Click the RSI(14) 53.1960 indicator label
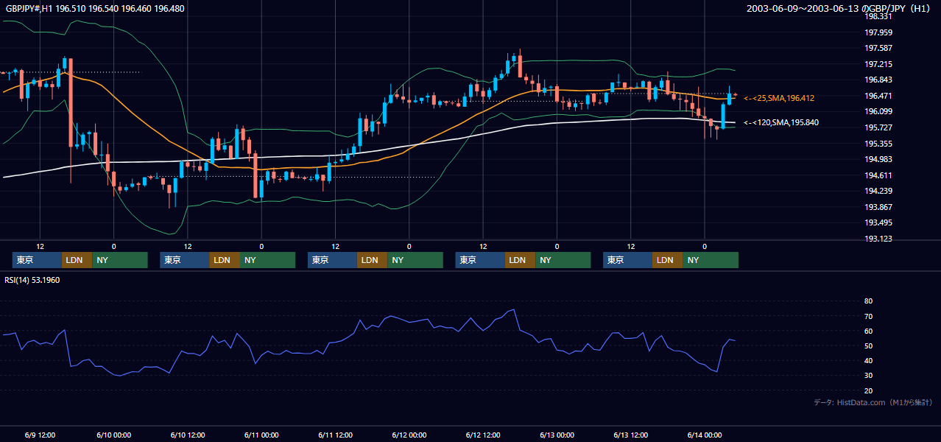The height and width of the screenshot is (442, 941). pyautogui.click(x=32, y=280)
